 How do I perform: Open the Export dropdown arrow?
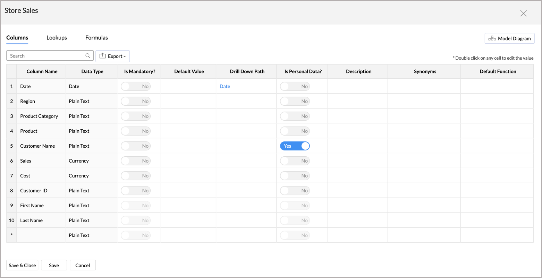125,57
